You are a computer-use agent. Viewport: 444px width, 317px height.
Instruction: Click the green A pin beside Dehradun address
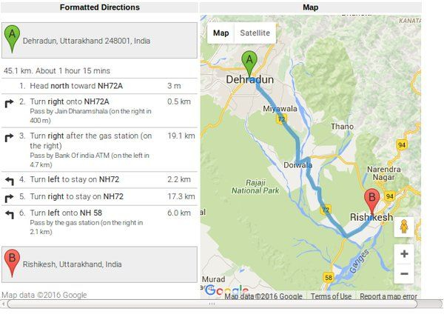click(x=12, y=39)
